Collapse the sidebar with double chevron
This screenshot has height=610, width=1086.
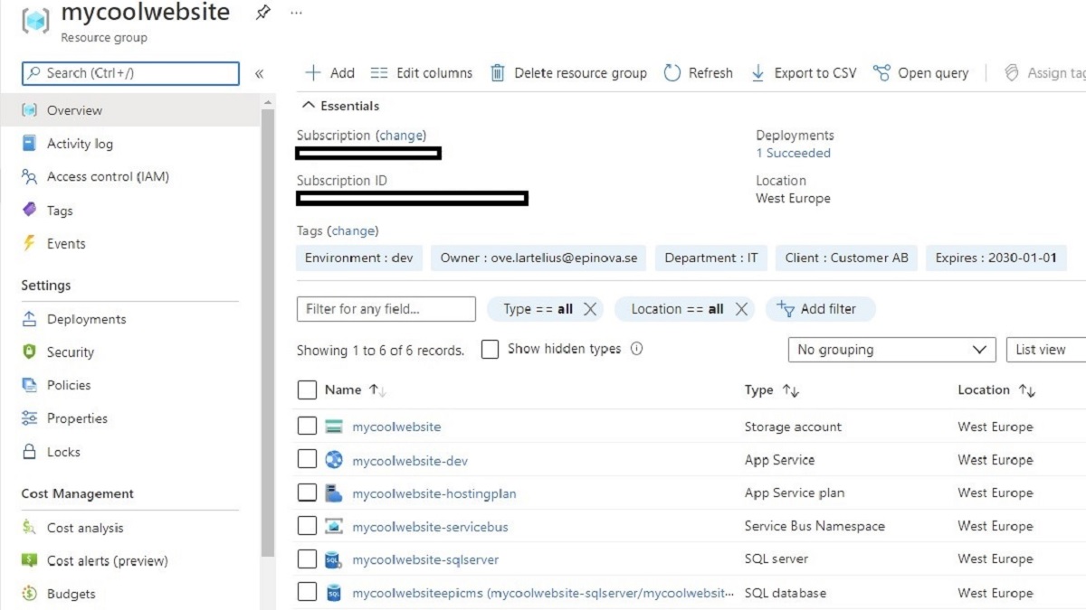click(x=260, y=73)
